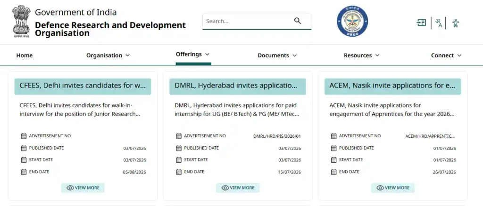The height and width of the screenshot is (206, 483).
Task: Open the ACEM, Nasik card title heading
Action: 393,86
